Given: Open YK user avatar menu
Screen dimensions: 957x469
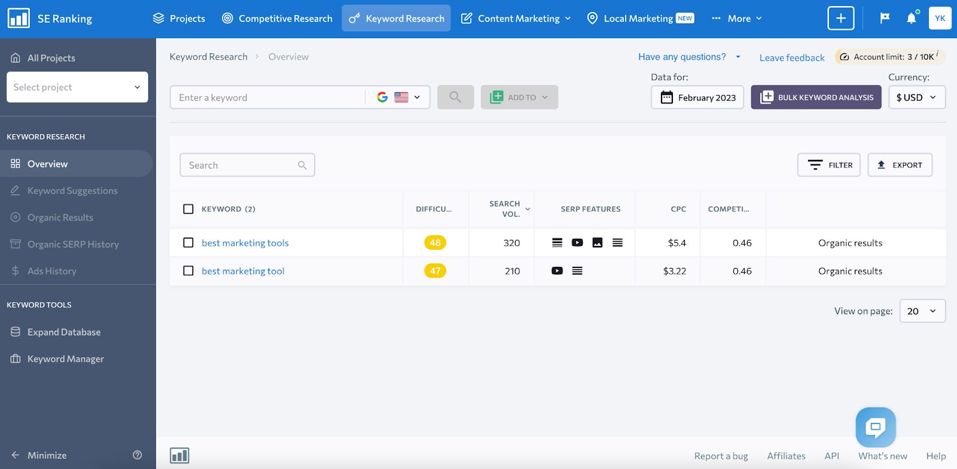Looking at the screenshot, I should [940, 18].
